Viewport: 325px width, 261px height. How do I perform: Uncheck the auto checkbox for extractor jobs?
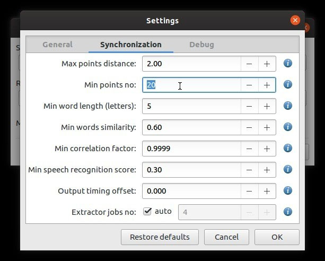click(147, 212)
